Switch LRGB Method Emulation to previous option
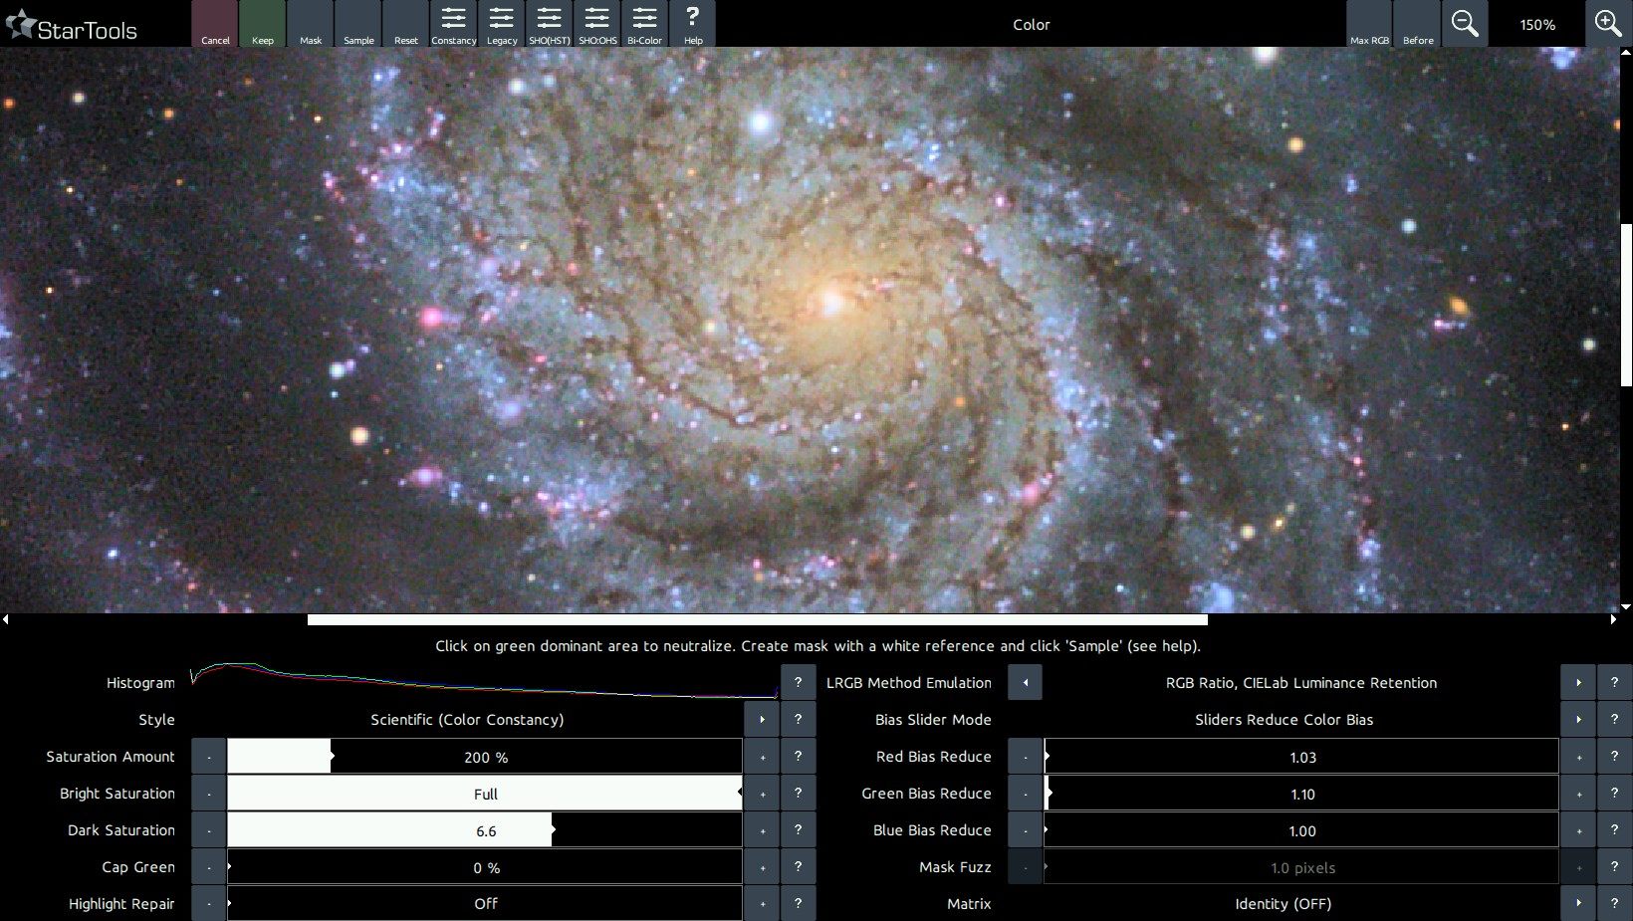 click(x=1025, y=683)
